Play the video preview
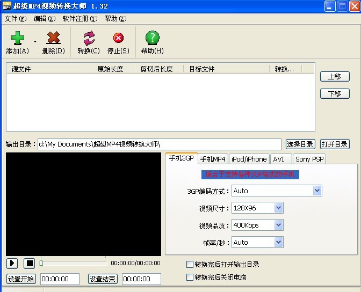361x292 pixels. pos(12,263)
